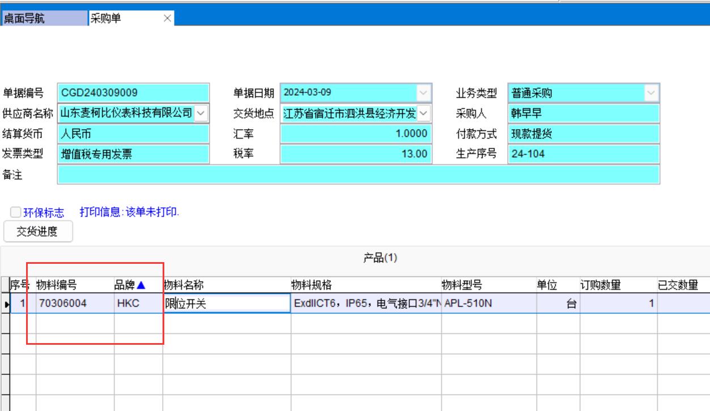Select the 物料名称 cell 限位开关
The height and width of the screenshot is (411, 710).
point(227,304)
